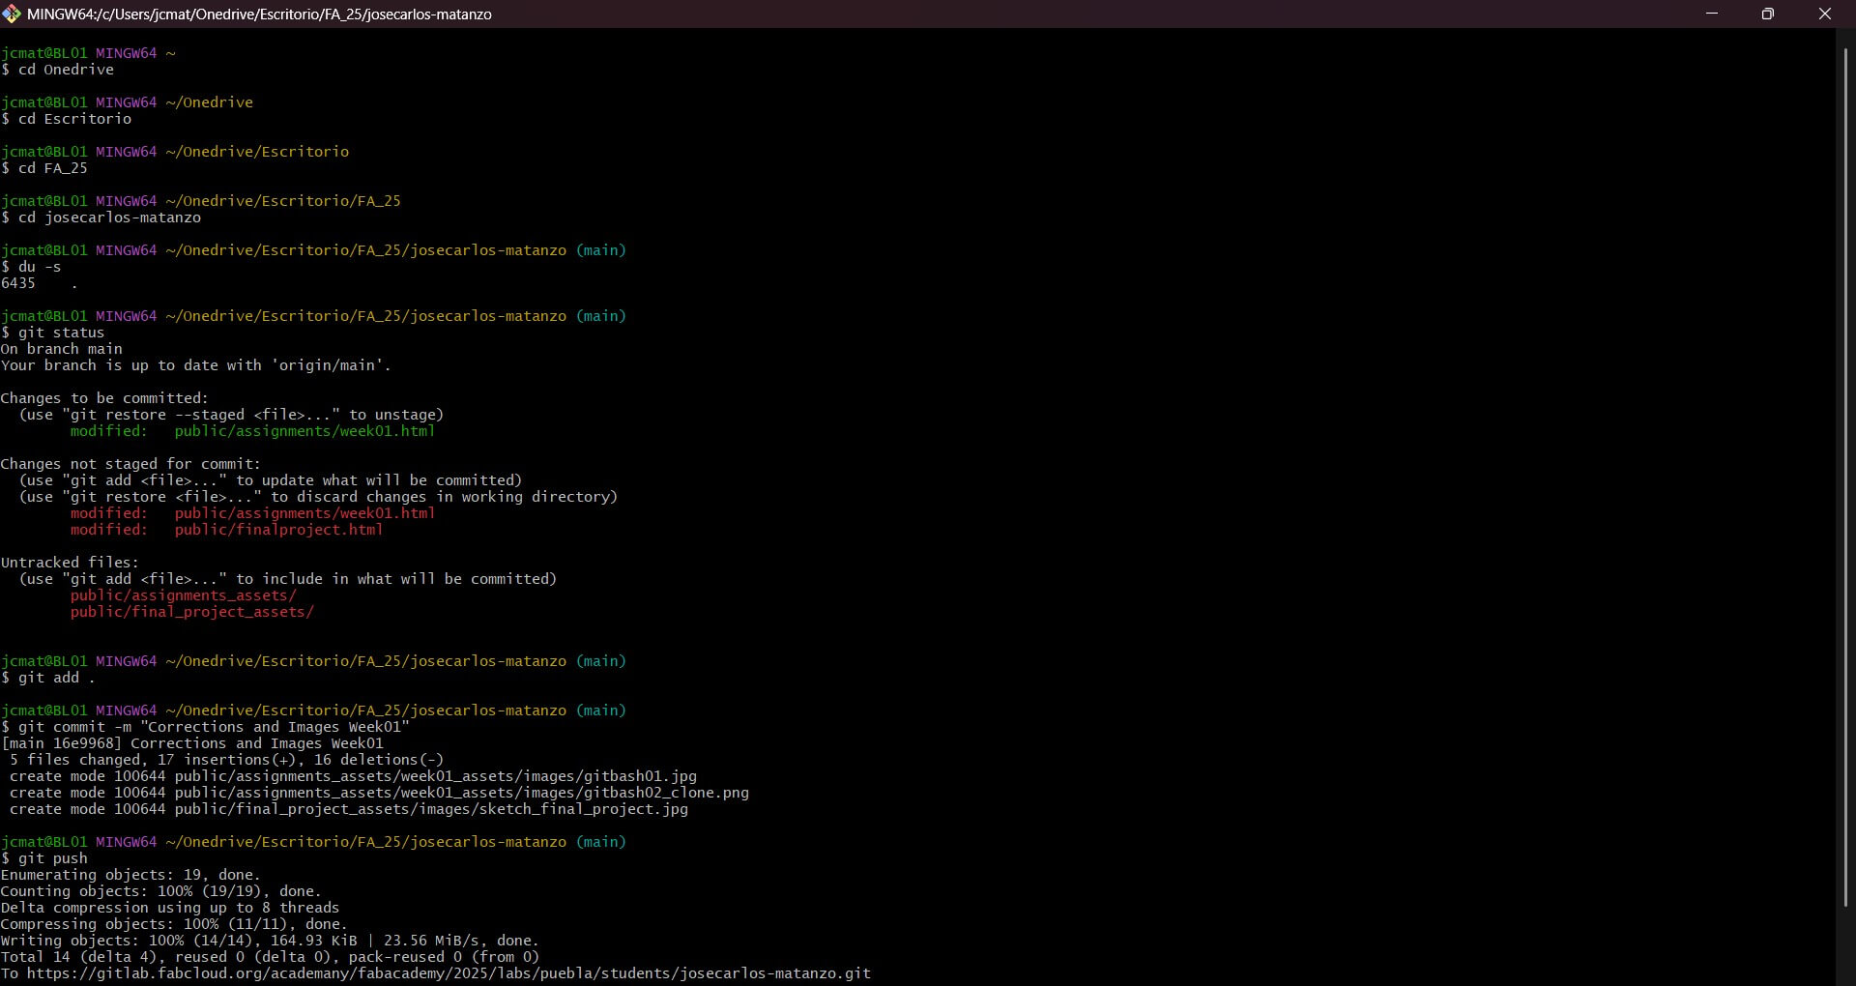The height and width of the screenshot is (986, 1856).
Task: Click the first prompt line ending in '~'
Action: (x=88, y=53)
